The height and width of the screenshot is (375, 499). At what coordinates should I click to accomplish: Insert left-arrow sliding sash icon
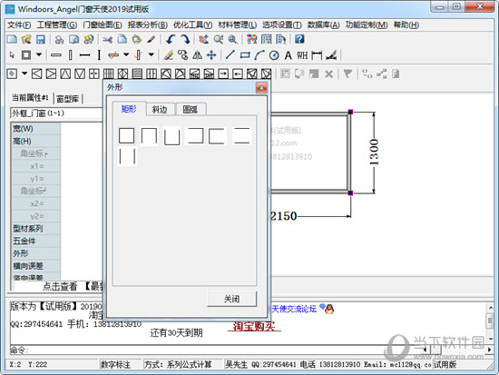pyautogui.click(x=238, y=74)
